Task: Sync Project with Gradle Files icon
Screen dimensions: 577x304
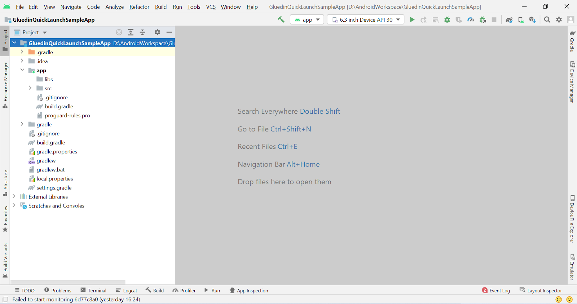Action: tap(509, 20)
